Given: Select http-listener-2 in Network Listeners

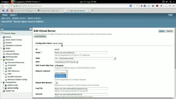Looking at the screenshot, I should point(60,77).
